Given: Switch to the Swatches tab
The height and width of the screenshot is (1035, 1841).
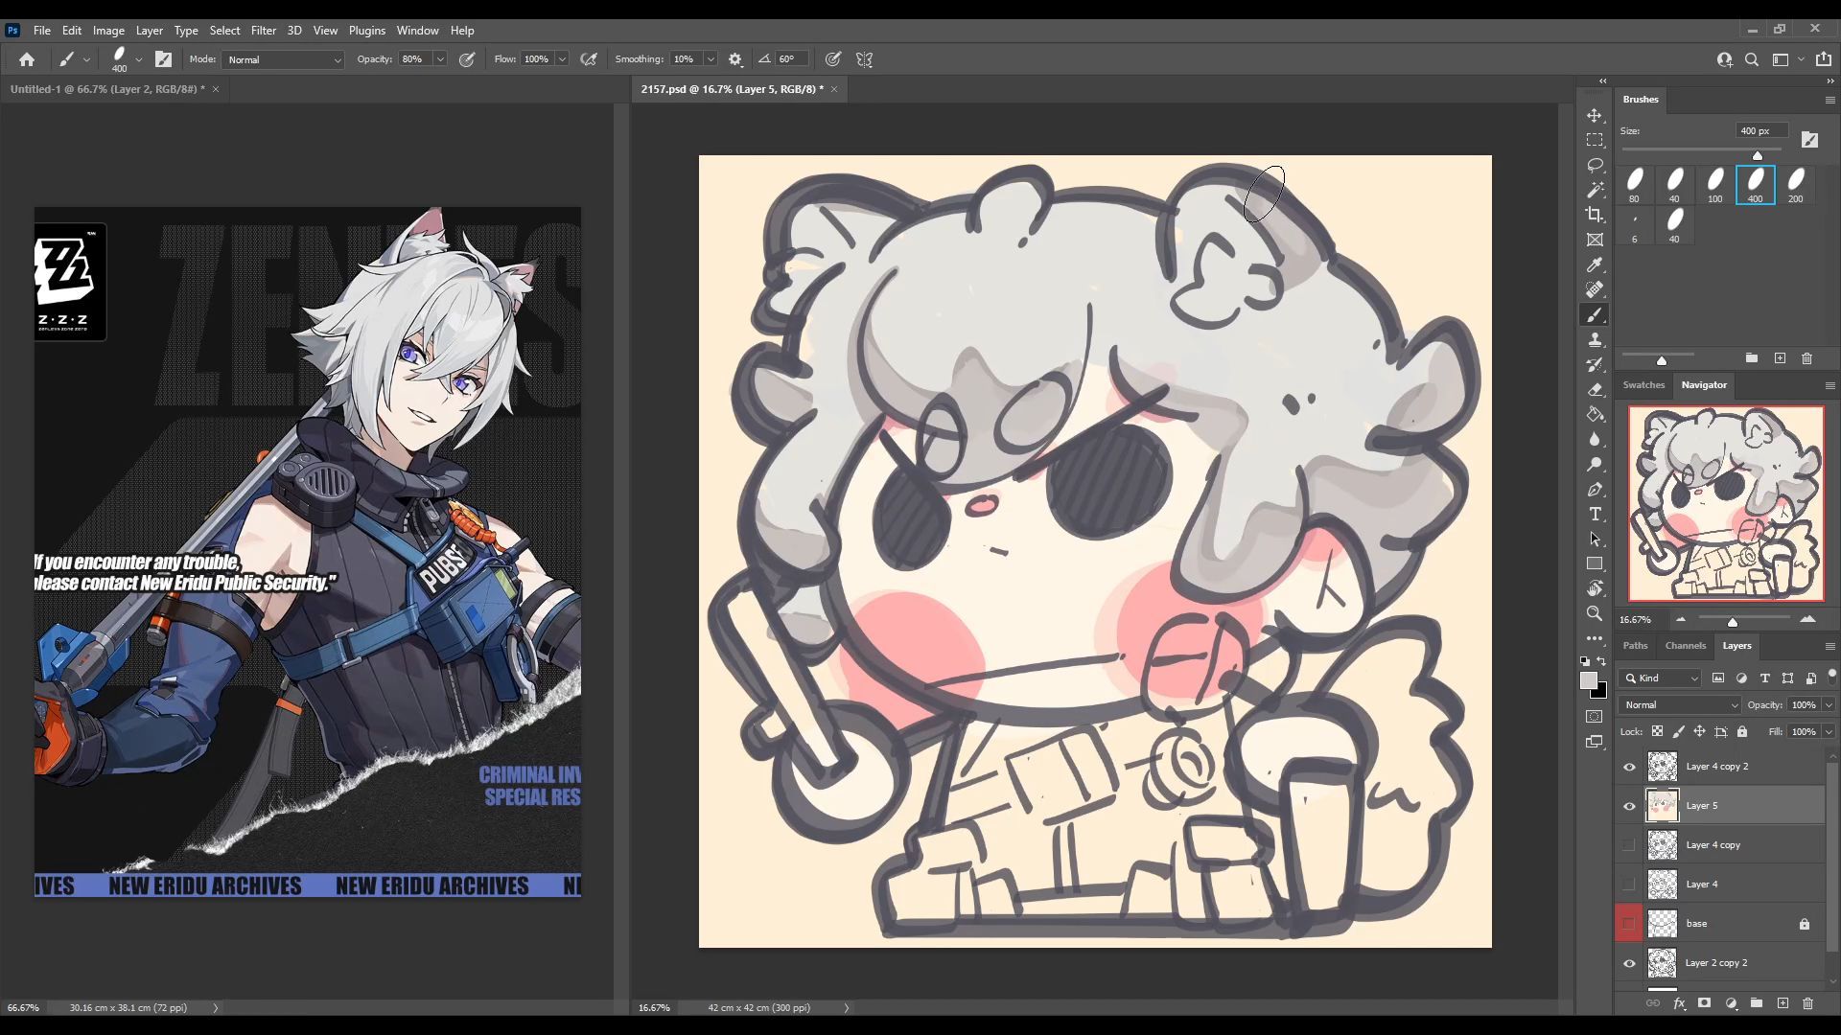Looking at the screenshot, I should coord(1643,385).
